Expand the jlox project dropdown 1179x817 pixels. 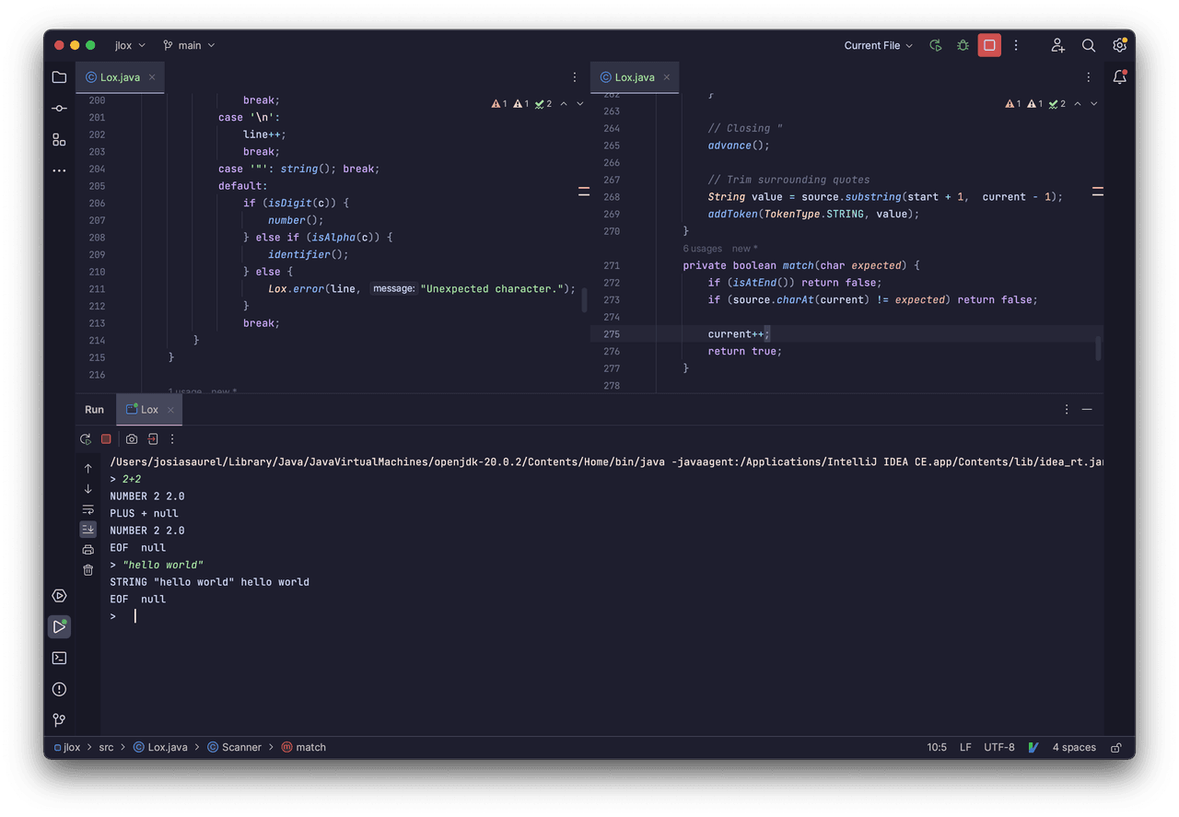tap(129, 45)
